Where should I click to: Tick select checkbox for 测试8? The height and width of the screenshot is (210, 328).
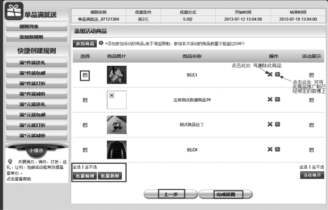coord(85,150)
